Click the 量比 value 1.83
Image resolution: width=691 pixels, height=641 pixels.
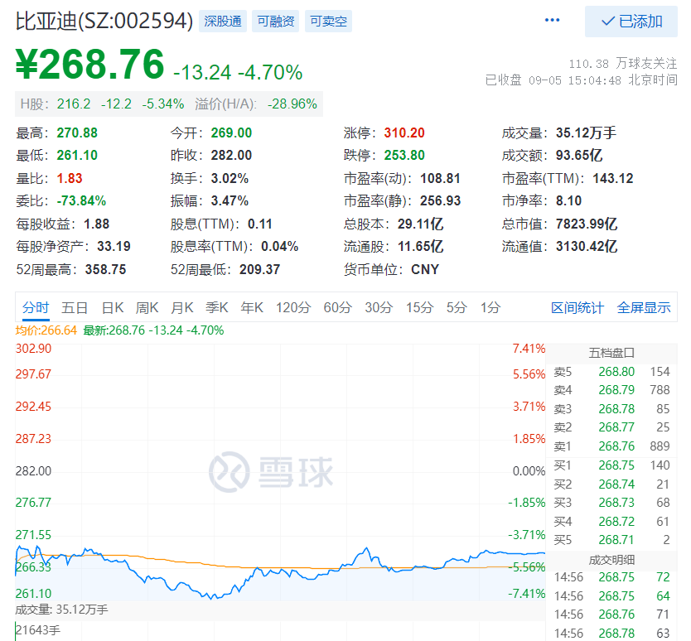pos(70,178)
